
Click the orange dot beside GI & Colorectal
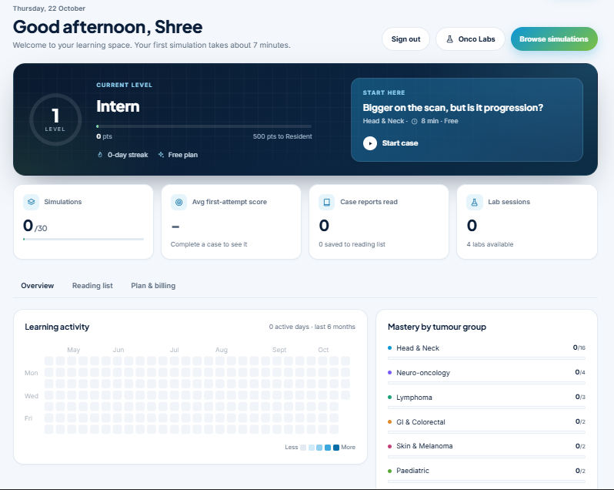click(x=389, y=421)
